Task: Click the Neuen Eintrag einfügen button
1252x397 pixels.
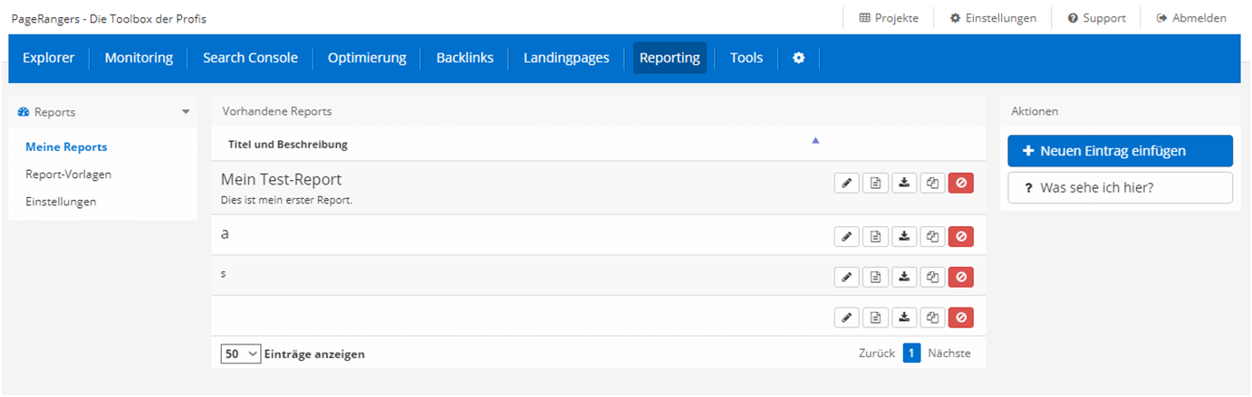Action: (1119, 151)
